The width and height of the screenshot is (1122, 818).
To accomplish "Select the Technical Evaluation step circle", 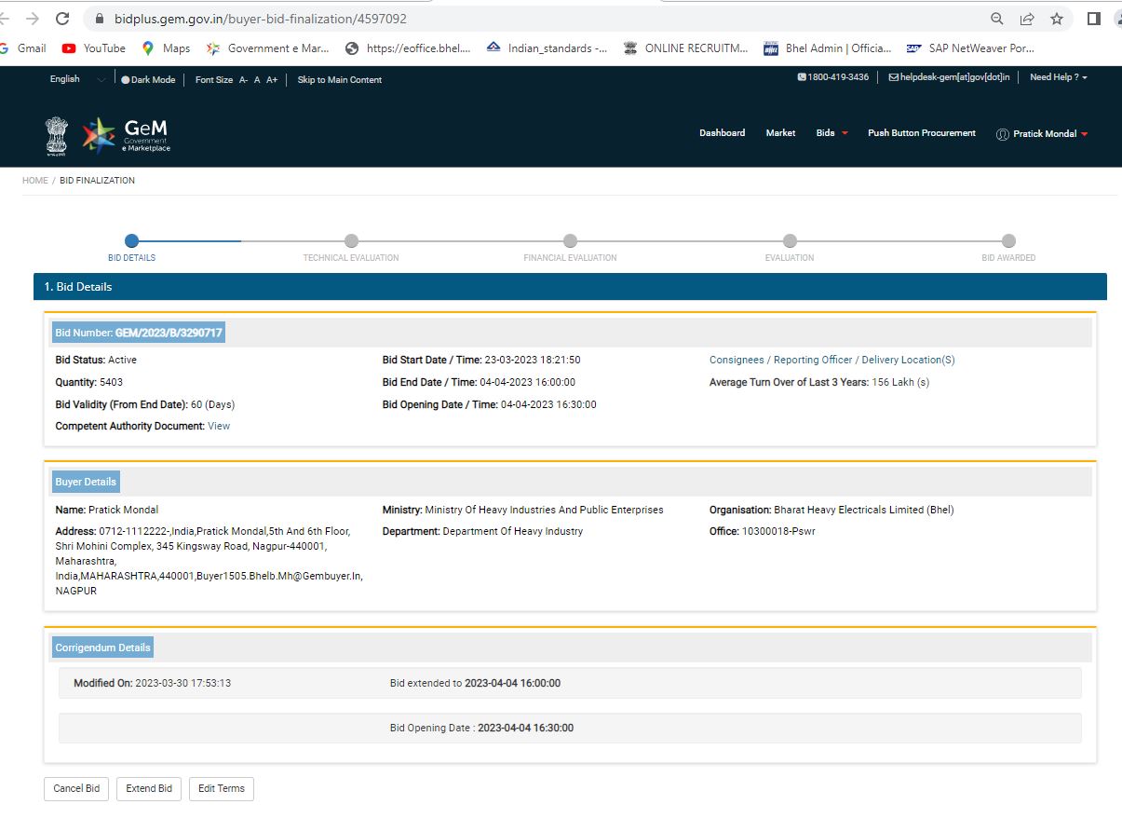I will 351,241.
